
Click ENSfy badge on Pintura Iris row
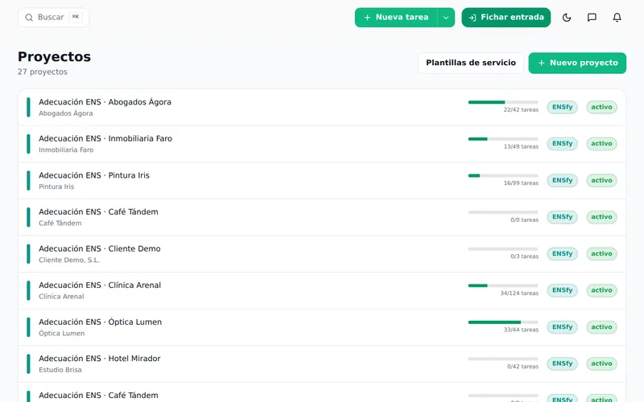pos(562,180)
